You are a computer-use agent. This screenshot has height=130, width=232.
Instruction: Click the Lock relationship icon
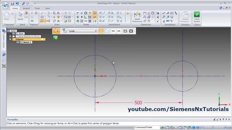[x=90, y=13]
